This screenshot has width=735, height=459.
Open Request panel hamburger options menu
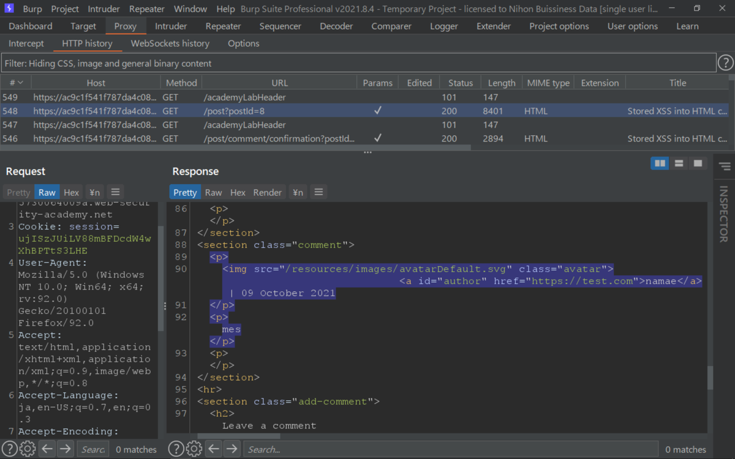[x=115, y=192]
